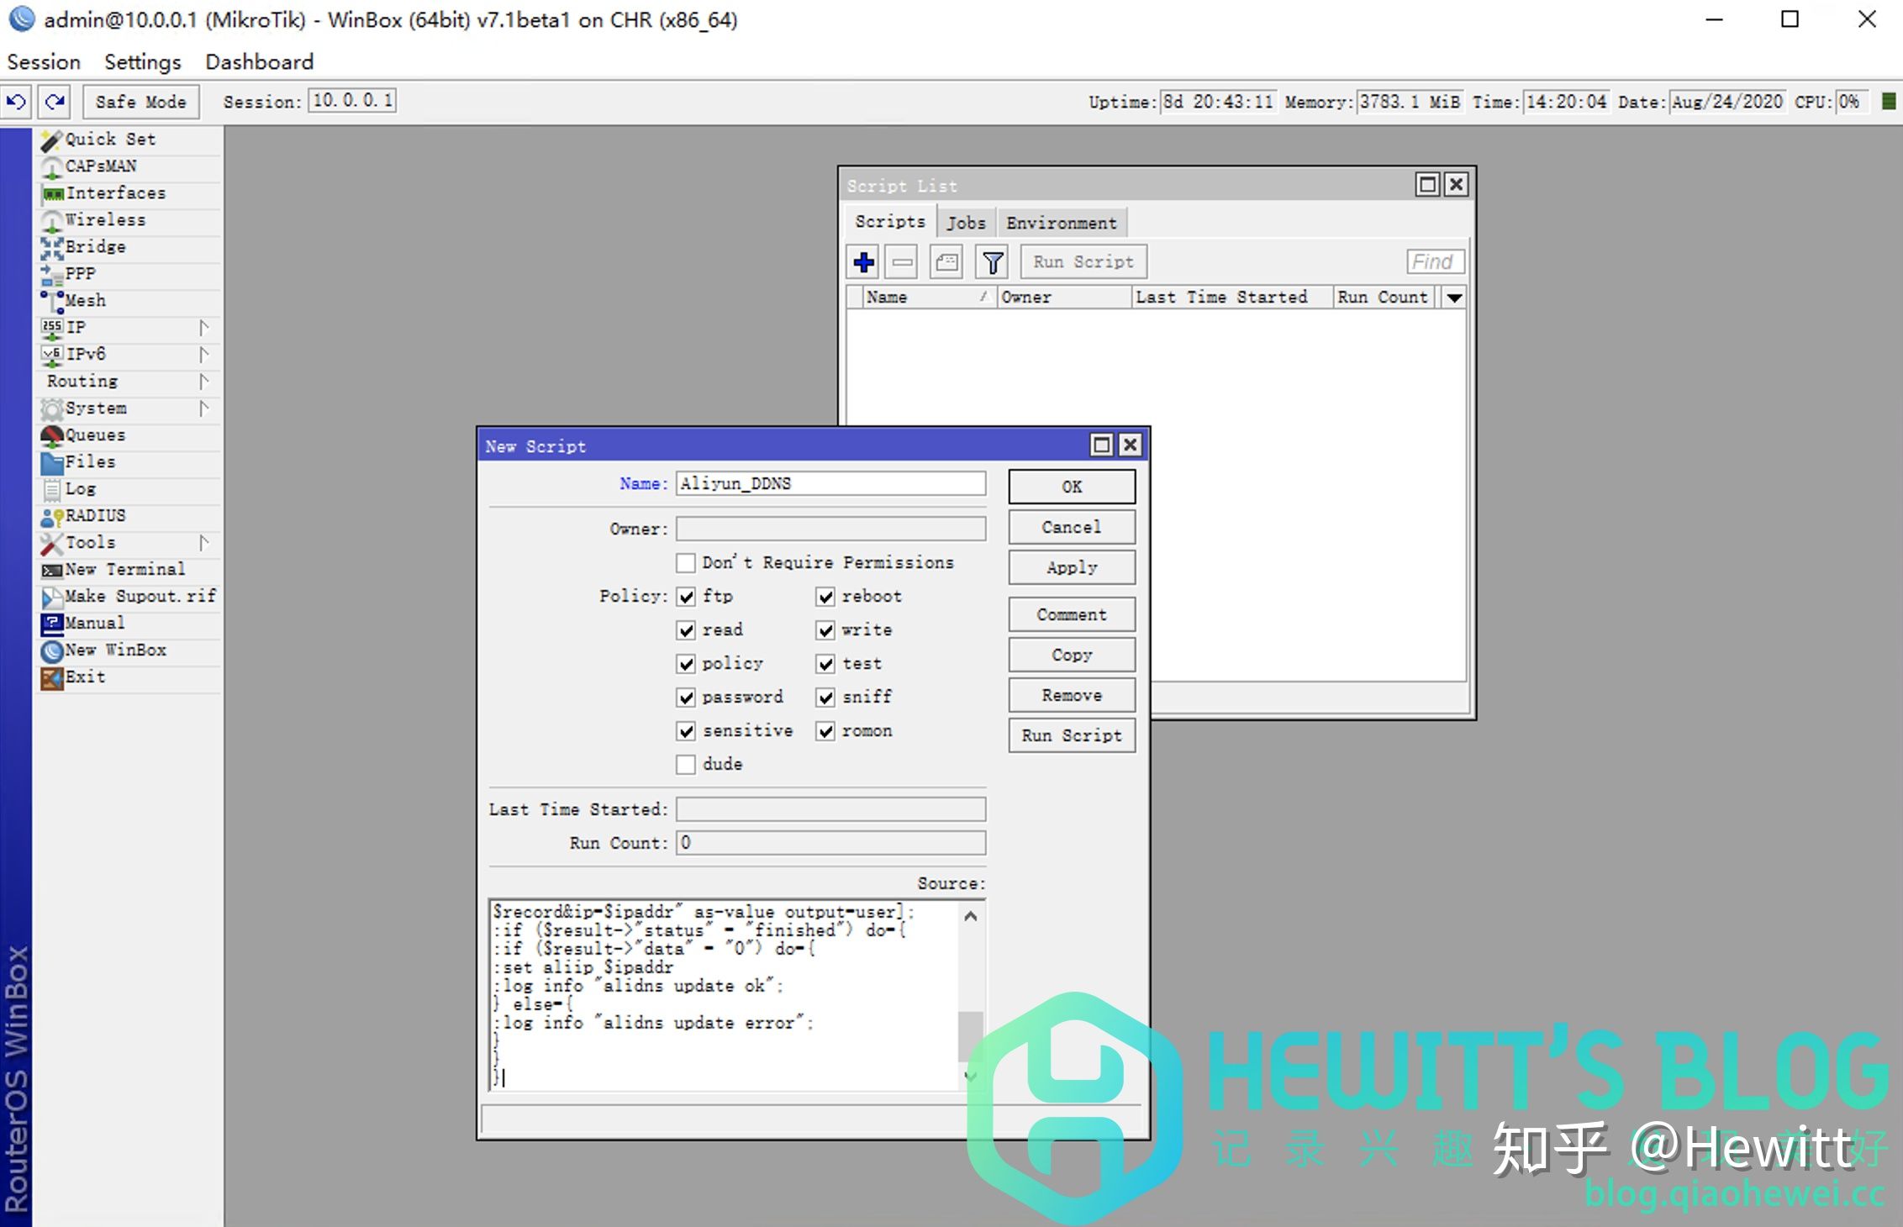
Task: Switch to the Scripts tab
Action: [x=890, y=222]
